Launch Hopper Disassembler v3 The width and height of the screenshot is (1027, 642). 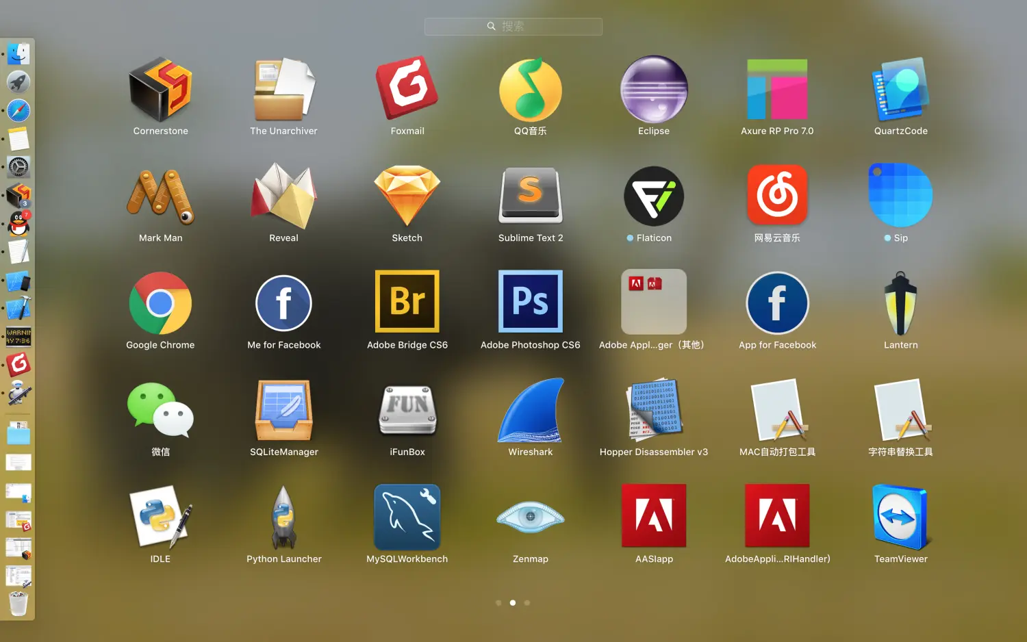pyautogui.click(x=654, y=410)
